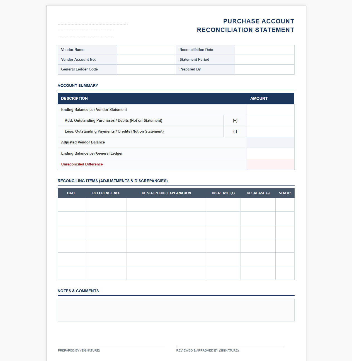The height and width of the screenshot is (361, 352).
Task: Click the (+) sign cell
Action: pos(235,121)
